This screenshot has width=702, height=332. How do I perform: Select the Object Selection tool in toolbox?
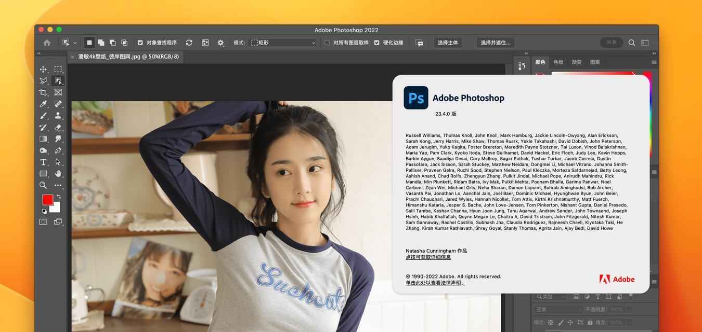coord(58,81)
